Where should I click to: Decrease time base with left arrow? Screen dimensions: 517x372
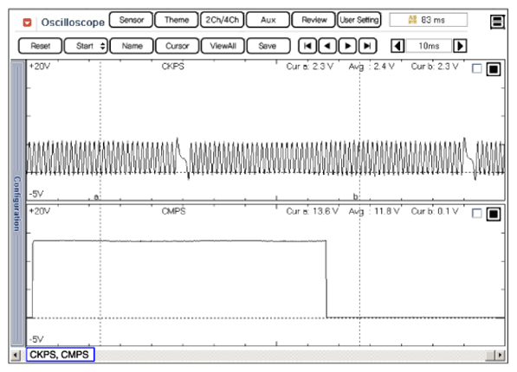click(397, 46)
